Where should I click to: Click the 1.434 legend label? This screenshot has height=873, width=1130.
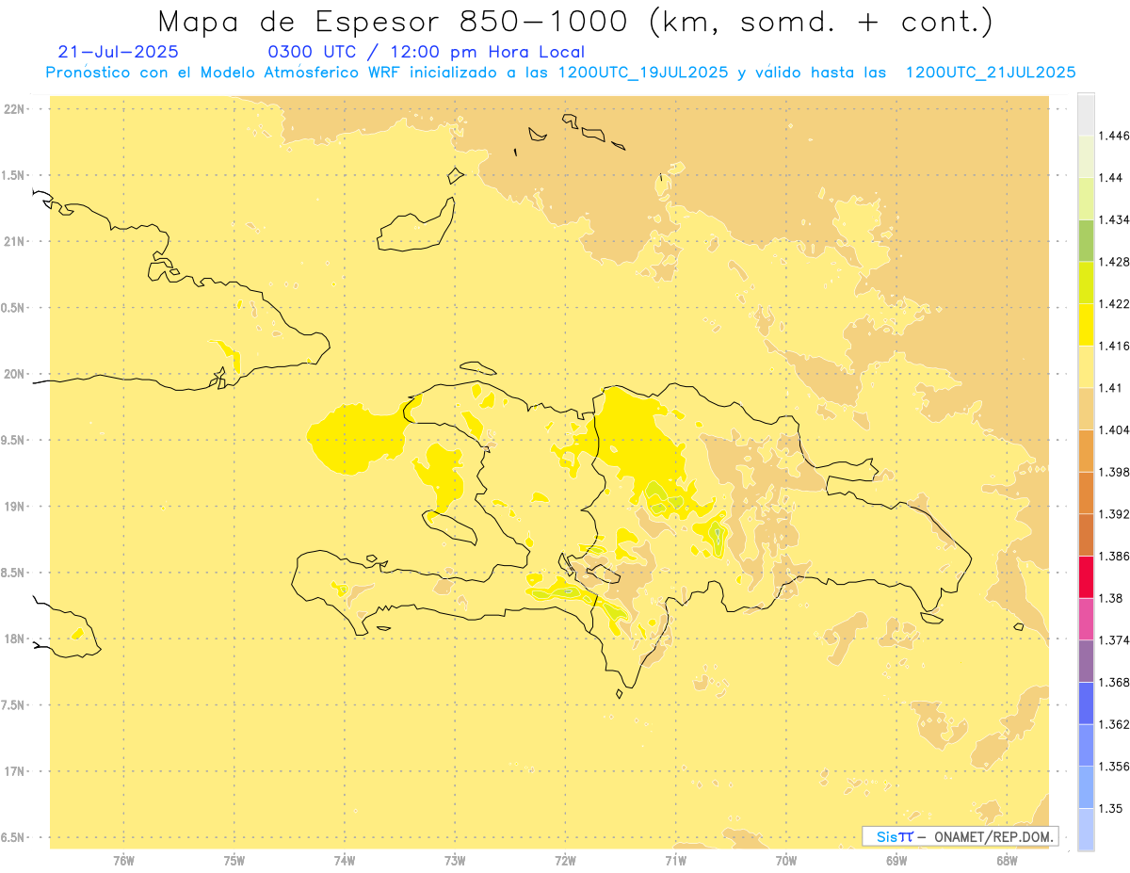(1116, 219)
